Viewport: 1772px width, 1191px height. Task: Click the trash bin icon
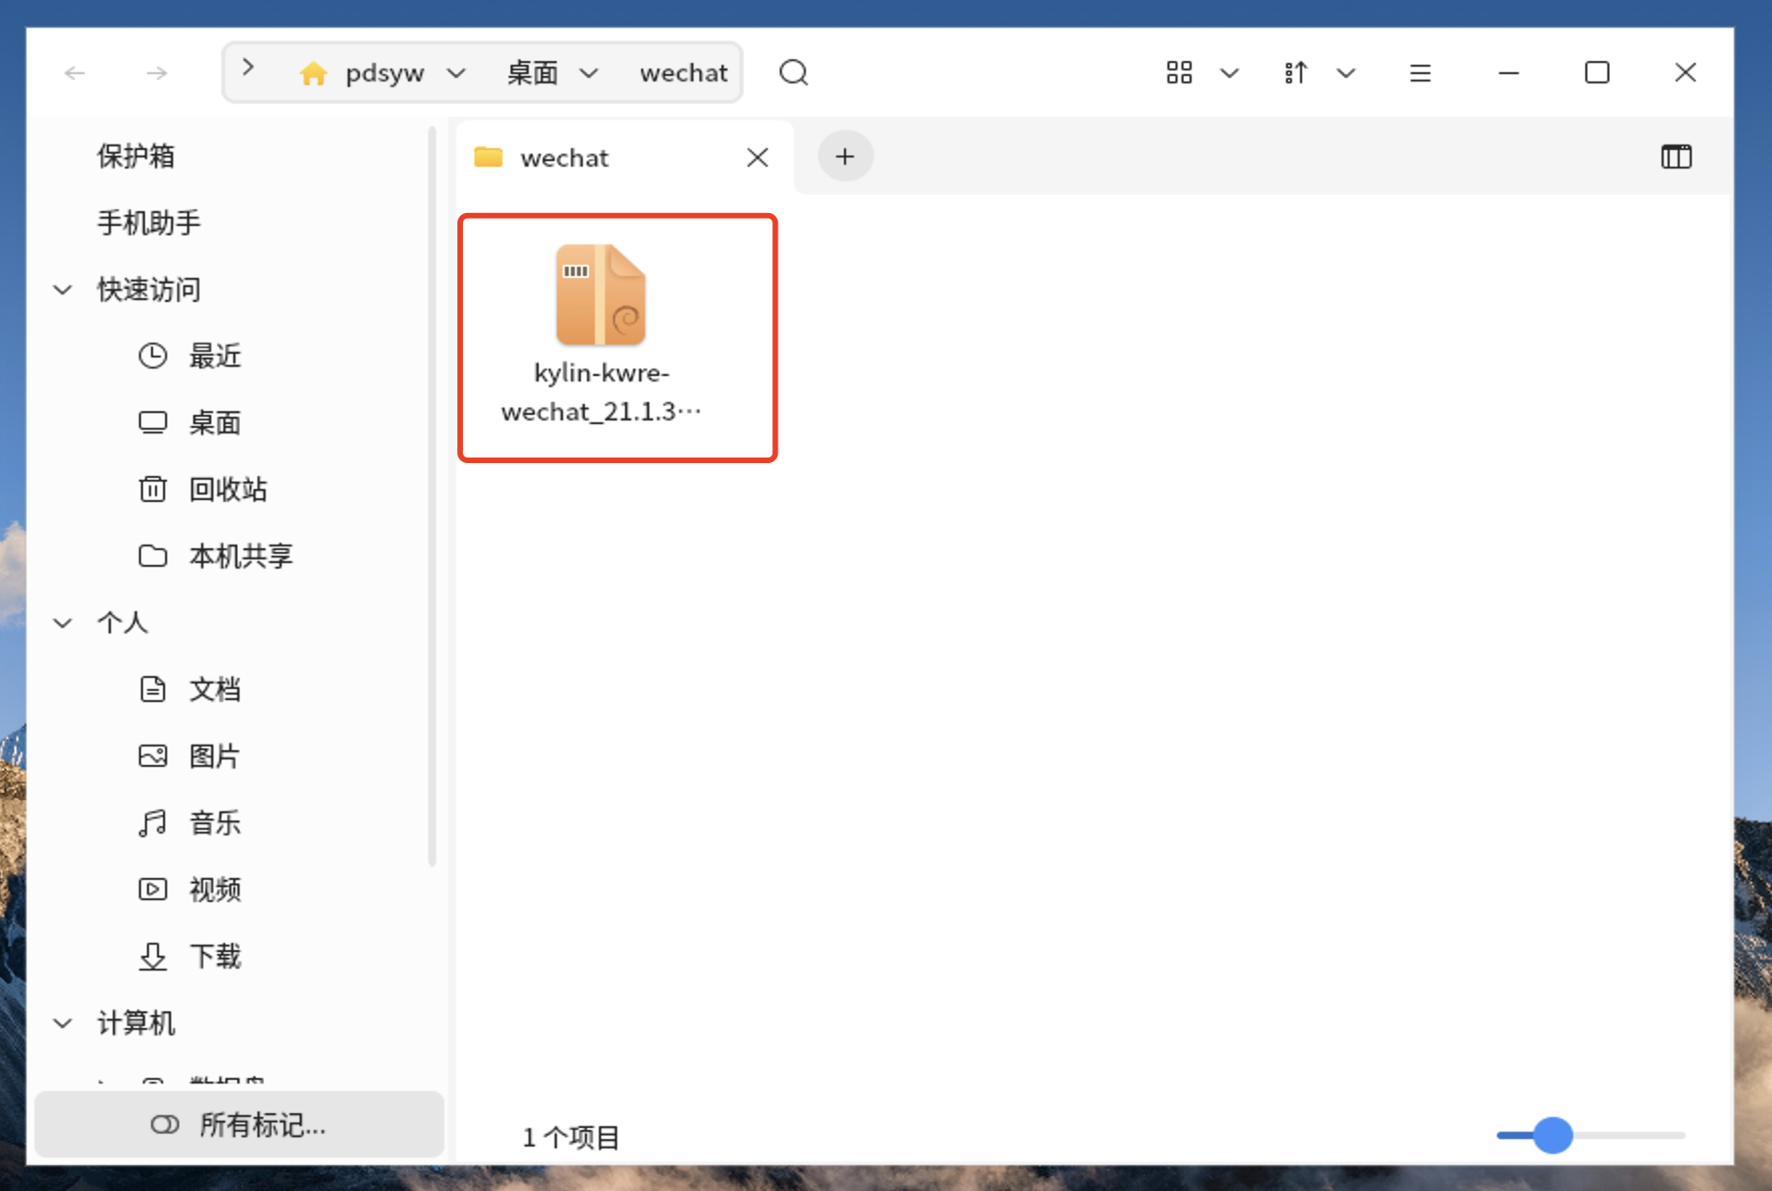153,489
